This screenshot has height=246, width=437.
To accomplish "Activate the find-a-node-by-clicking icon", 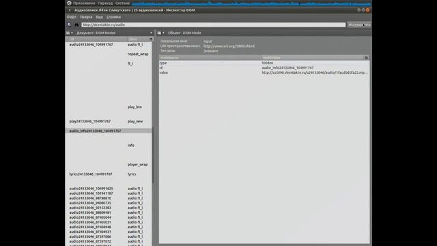I will tap(69, 25).
